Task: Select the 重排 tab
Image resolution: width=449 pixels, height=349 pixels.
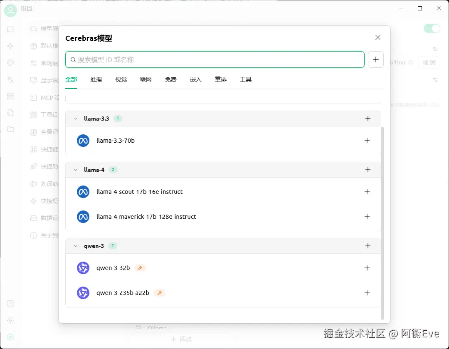Action: (221, 79)
